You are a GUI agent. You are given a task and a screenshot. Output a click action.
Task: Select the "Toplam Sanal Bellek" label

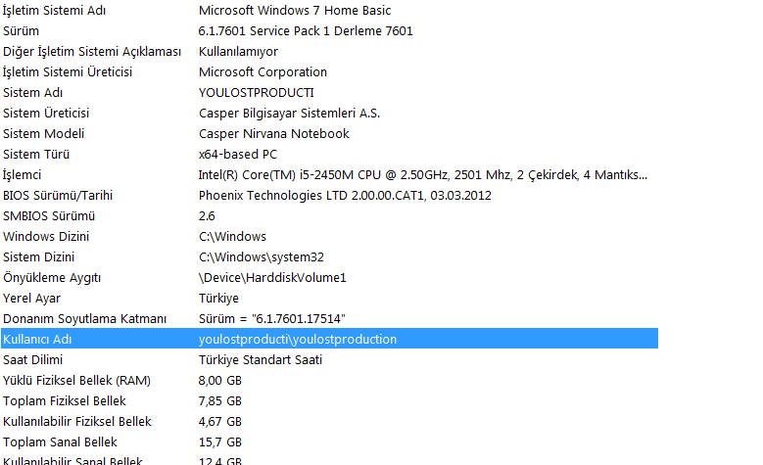tap(61, 442)
